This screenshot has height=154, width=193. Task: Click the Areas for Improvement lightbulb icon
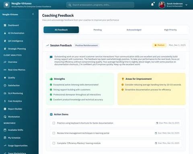[123, 79]
